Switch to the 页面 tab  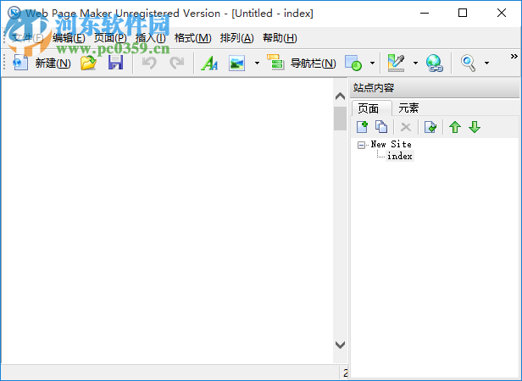(371, 108)
